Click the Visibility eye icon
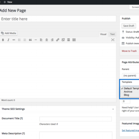The image size is (139, 139). click(123, 38)
